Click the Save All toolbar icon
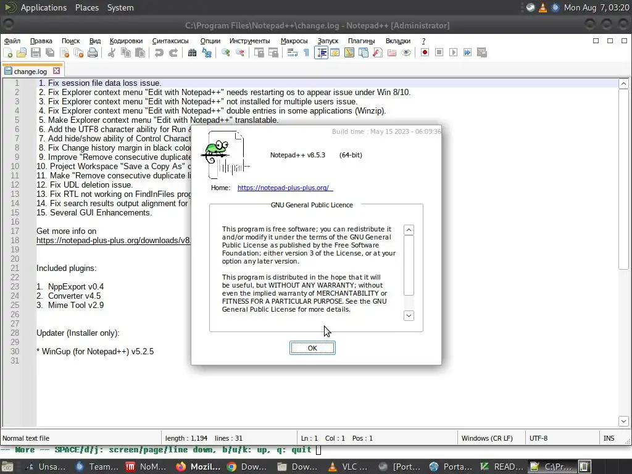The height and width of the screenshot is (474, 632). 50,52
